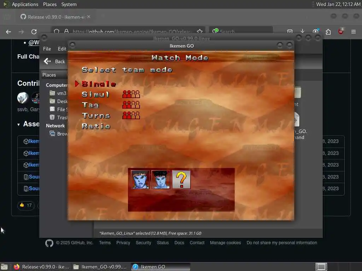Open File menu in file manager
The image size is (362, 271).
(47, 49)
